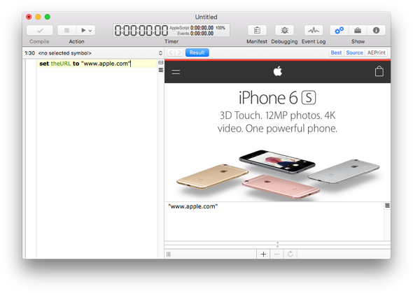Click the 1:30 cursor position indicator
The width and height of the screenshot is (413, 293).
(x=30, y=53)
